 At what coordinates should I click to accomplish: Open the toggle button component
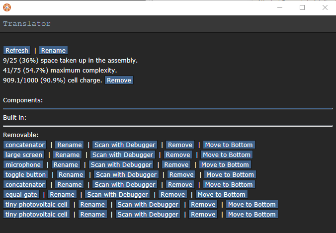25,174
